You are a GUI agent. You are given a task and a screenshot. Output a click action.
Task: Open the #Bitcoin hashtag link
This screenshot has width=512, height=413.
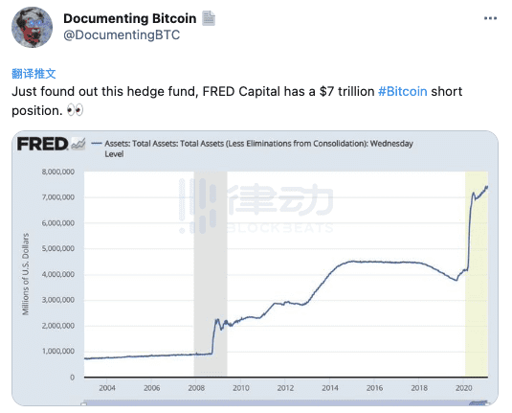click(403, 92)
